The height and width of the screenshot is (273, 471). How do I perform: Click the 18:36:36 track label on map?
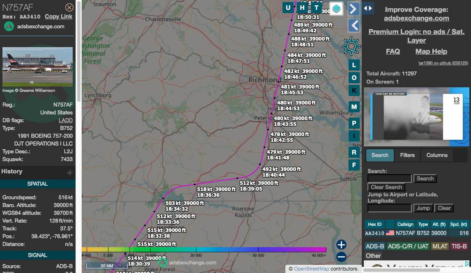(x=208, y=195)
